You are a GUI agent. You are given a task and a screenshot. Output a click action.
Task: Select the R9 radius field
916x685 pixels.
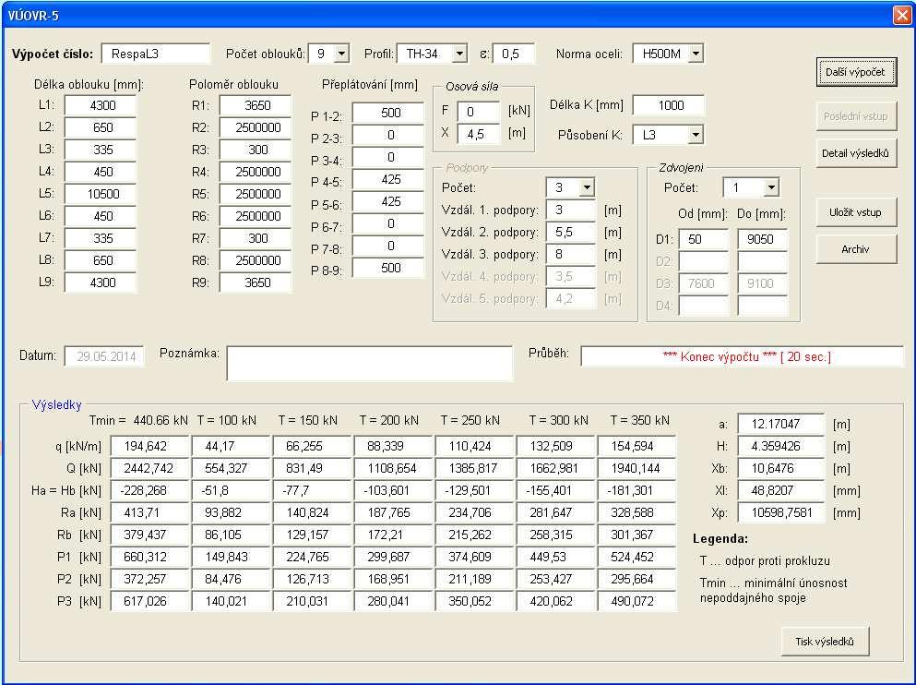pos(256,282)
